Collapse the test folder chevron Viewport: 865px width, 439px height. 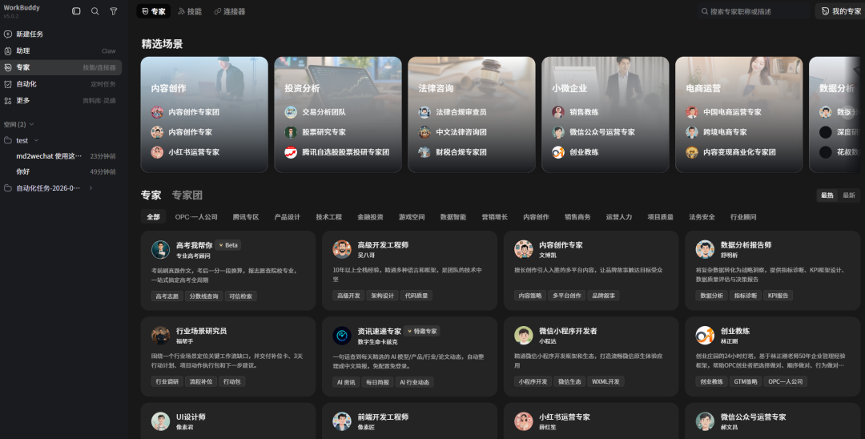36,141
